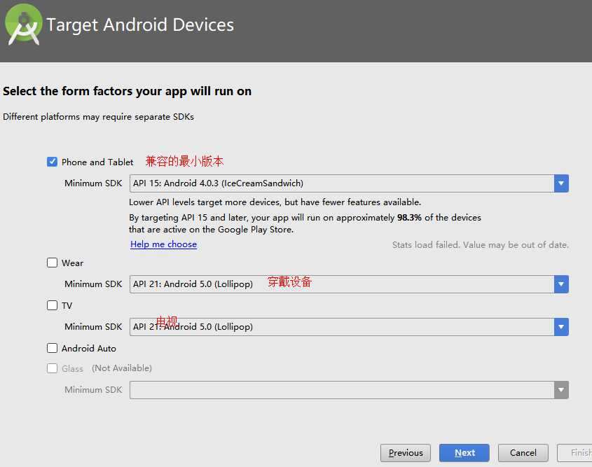
Task: Click the Target Android Devices heading
Action: pos(140,25)
